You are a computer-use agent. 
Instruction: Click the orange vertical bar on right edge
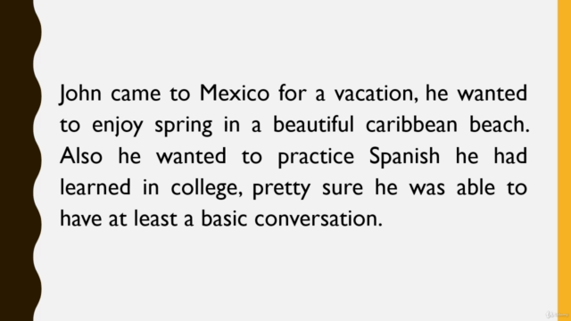pos(564,160)
